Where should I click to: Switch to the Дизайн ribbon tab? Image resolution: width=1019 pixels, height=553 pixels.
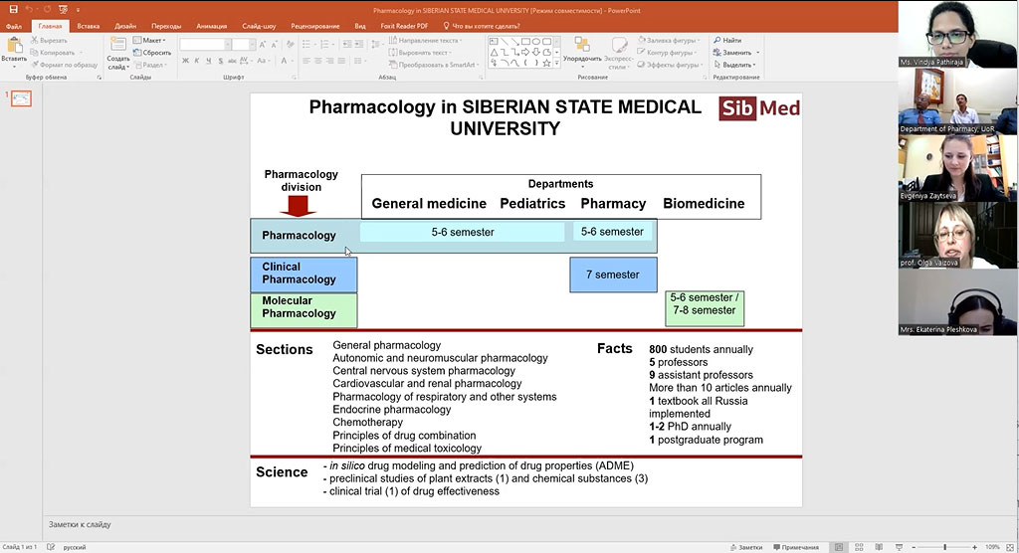[125, 26]
